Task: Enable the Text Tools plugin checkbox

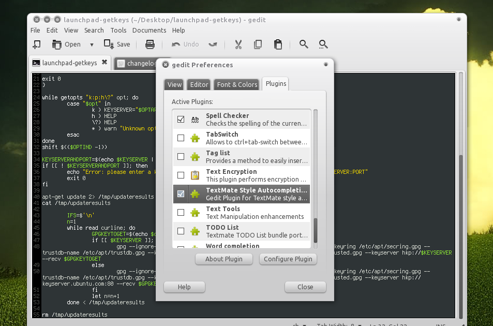Action: pos(181,213)
